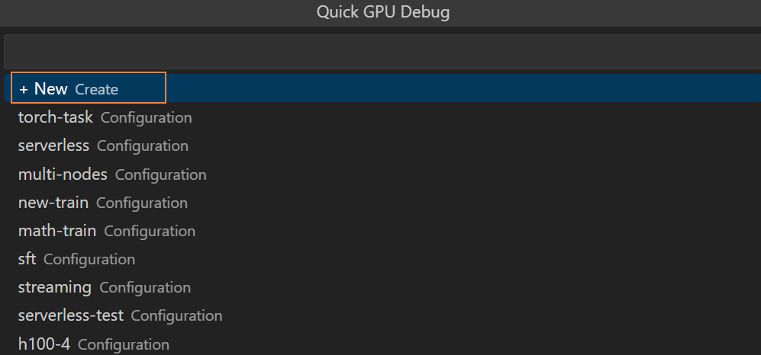This screenshot has height=355, width=761.
Task: Click the Quick GPU Debug search field
Action: coord(380,52)
